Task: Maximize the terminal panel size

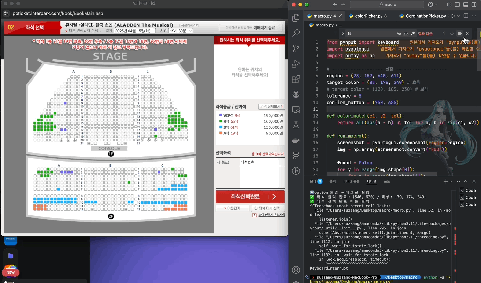Action: pyautogui.click(x=466, y=181)
